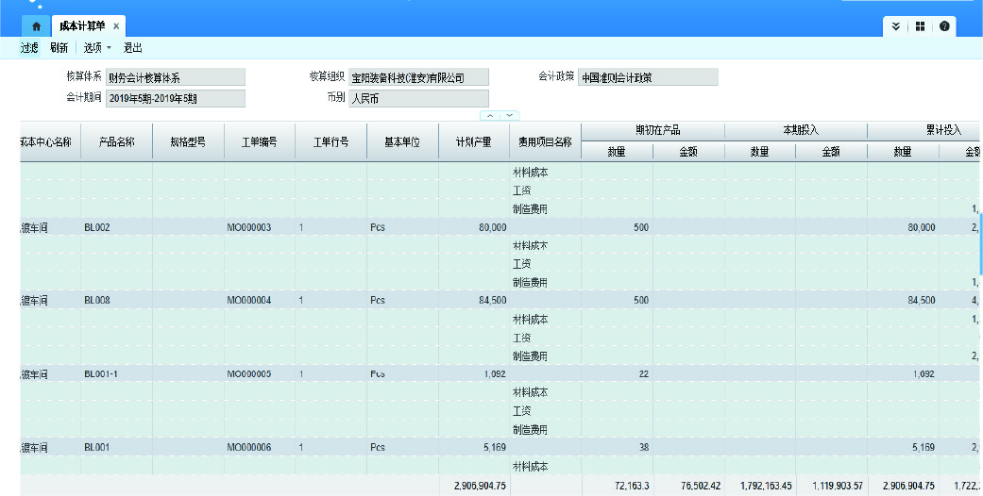Open the 选项 dropdown menu
983x496 pixels.
click(x=96, y=47)
